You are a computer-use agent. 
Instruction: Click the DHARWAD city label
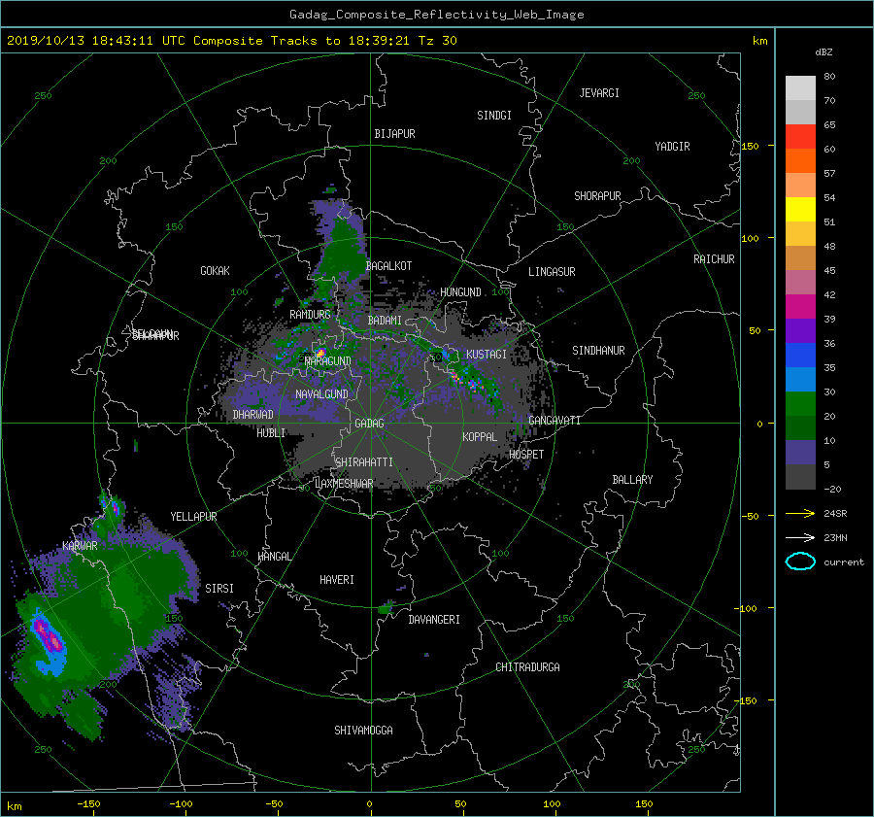click(x=253, y=415)
